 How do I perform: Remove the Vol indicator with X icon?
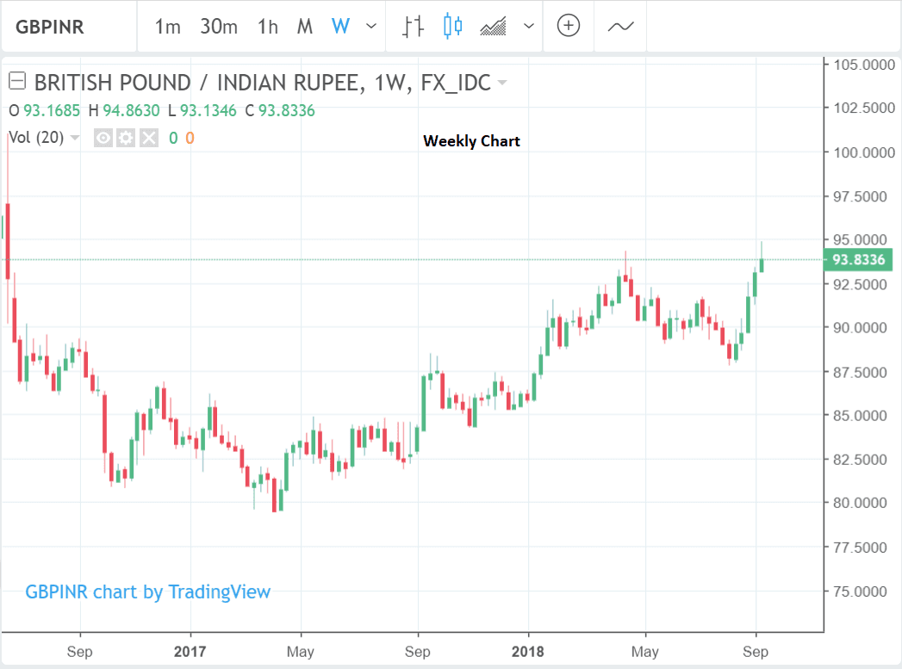coord(148,138)
